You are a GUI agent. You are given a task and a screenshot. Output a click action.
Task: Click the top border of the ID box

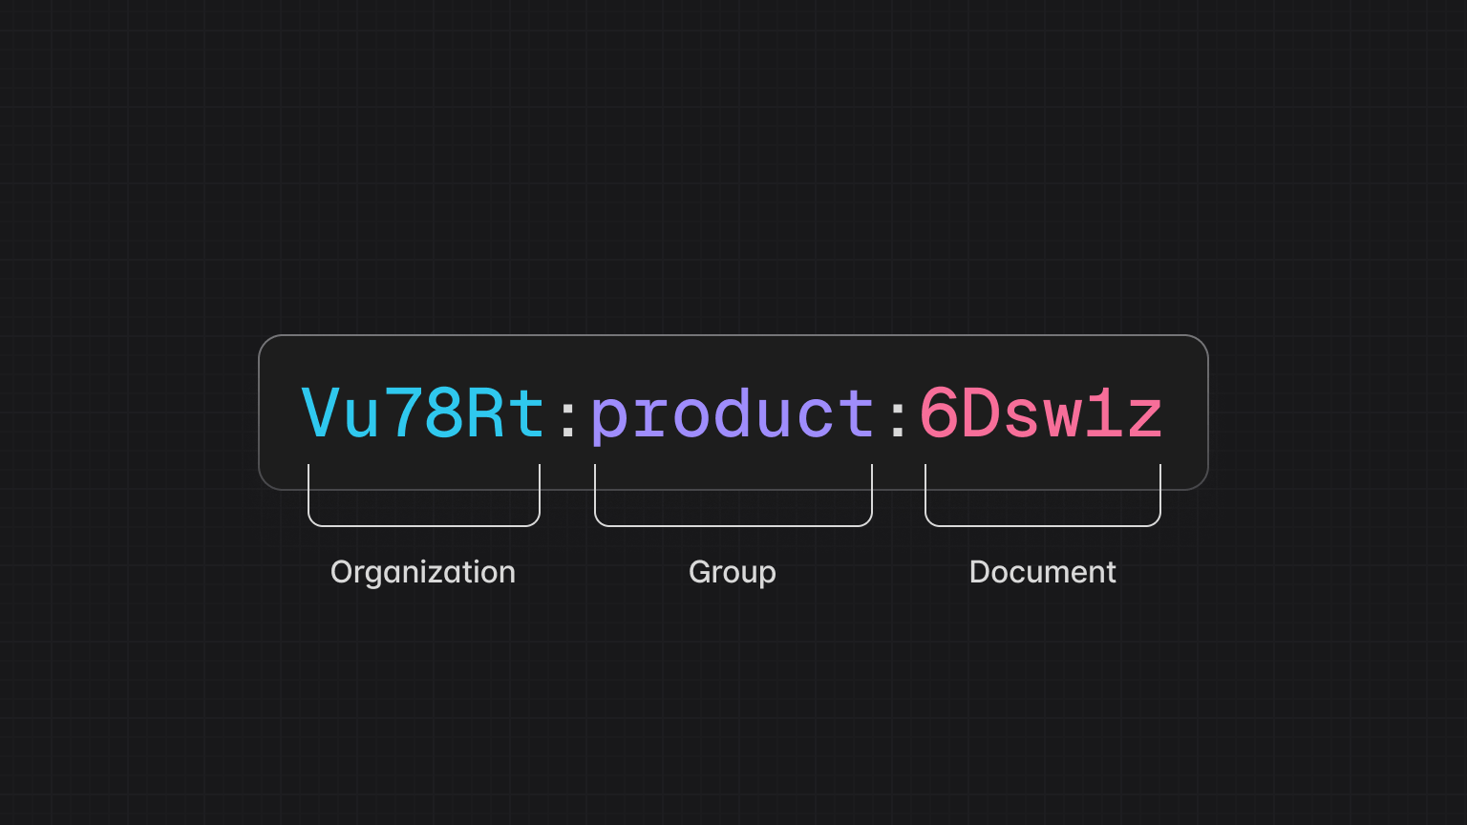[x=733, y=334]
